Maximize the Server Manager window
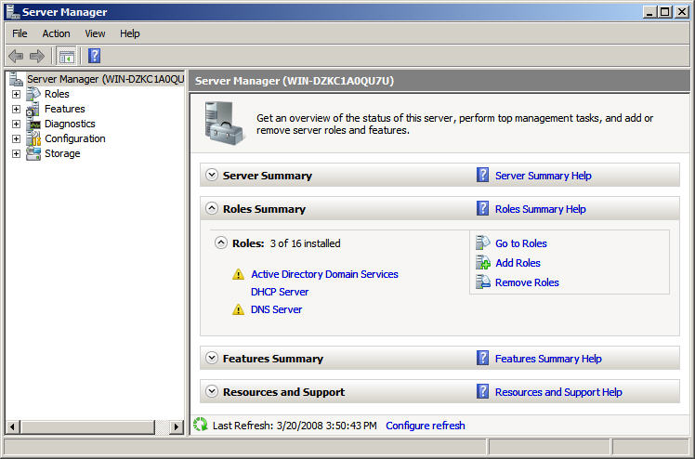Screen dimensions: 695x459 click(x=665, y=12)
